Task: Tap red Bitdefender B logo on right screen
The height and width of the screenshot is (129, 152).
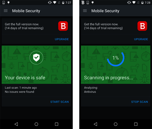Action: coord(142,26)
